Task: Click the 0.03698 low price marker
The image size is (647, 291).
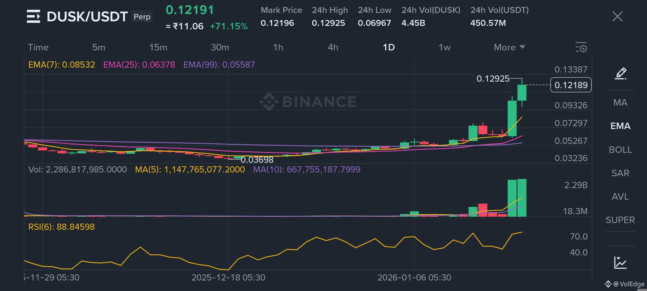Action: pos(257,160)
